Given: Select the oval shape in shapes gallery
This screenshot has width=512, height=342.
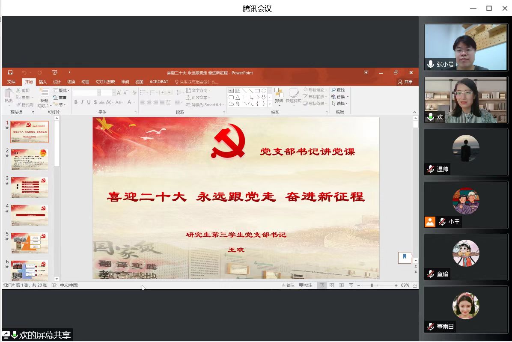Looking at the screenshot, I should pyautogui.click(x=264, y=91).
